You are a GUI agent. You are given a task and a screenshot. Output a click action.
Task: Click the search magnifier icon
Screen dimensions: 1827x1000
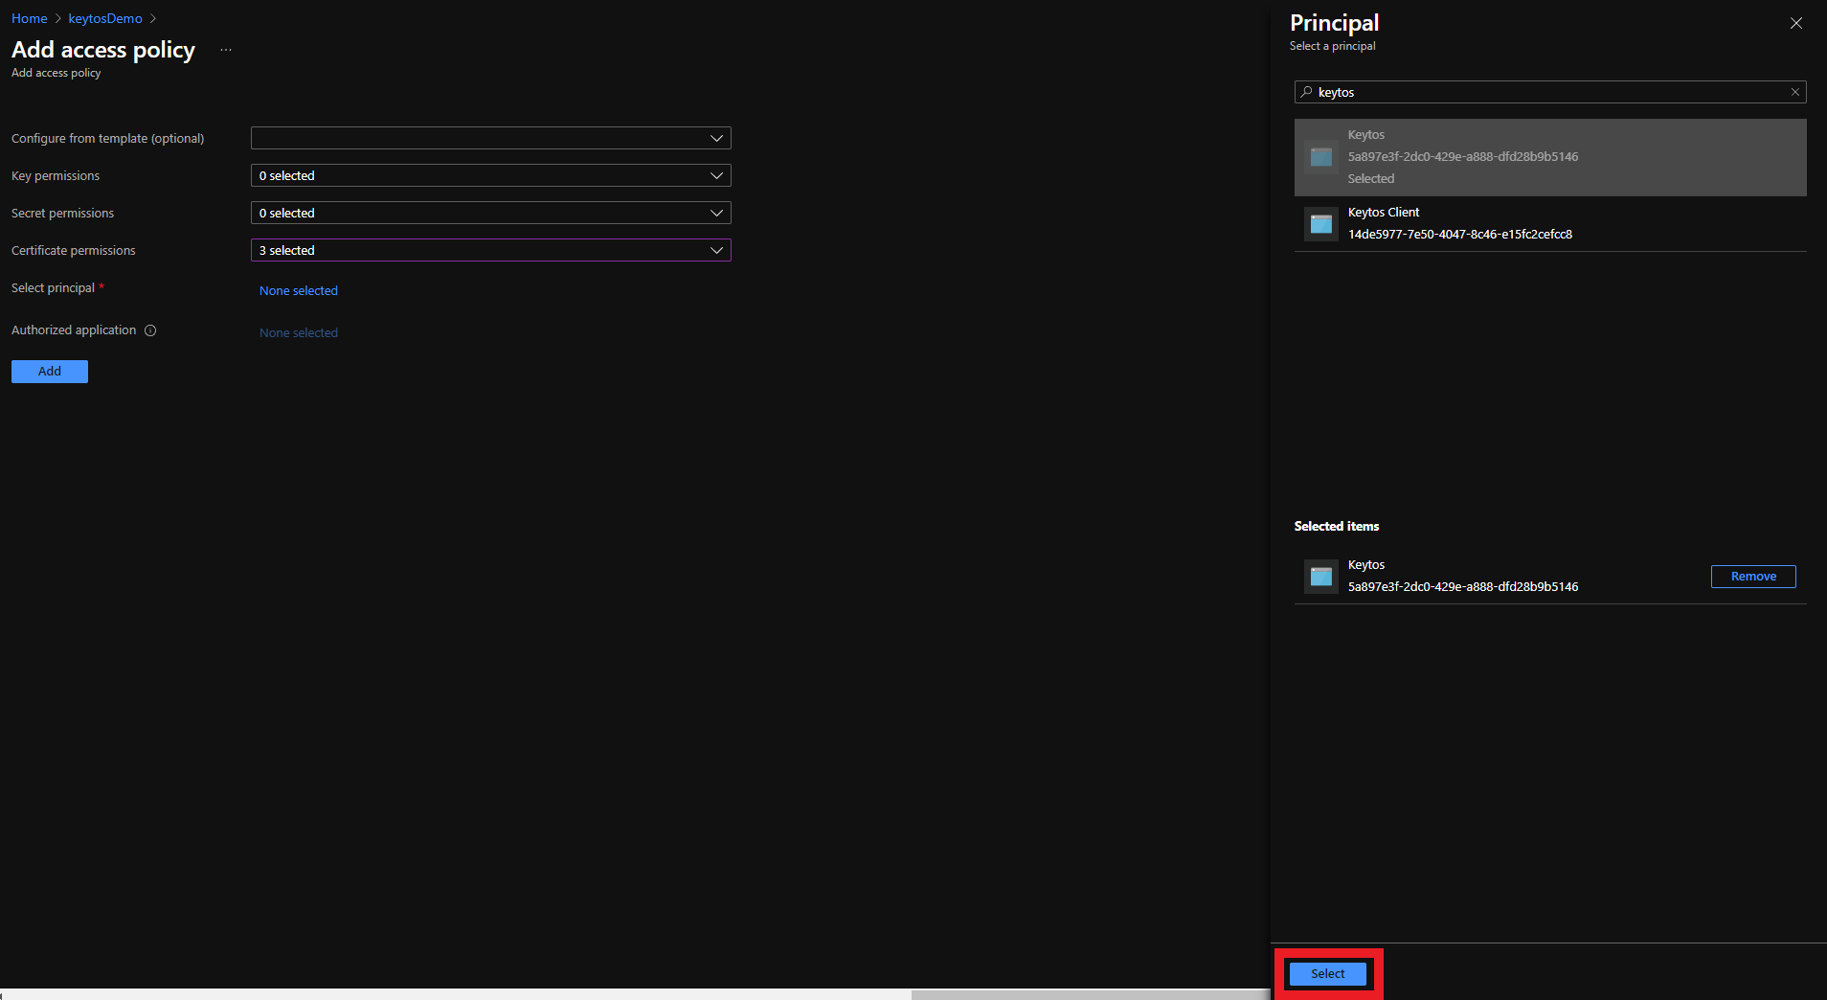1307,92
